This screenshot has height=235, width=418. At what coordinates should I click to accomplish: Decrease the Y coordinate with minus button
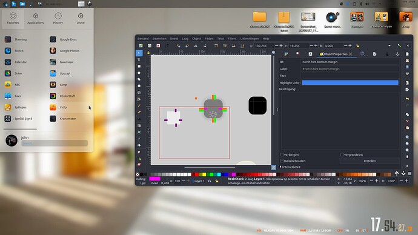(x=311, y=46)
